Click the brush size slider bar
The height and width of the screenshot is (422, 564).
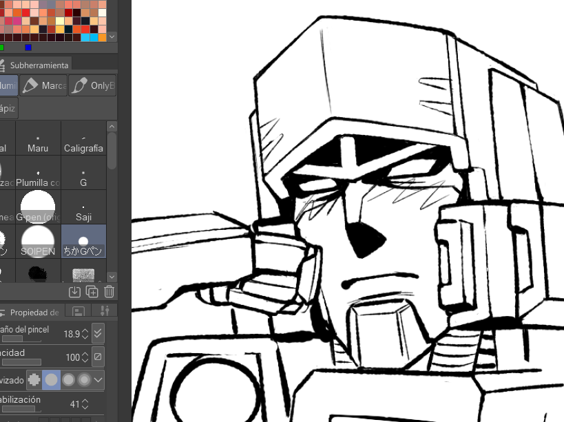point(21,339)
